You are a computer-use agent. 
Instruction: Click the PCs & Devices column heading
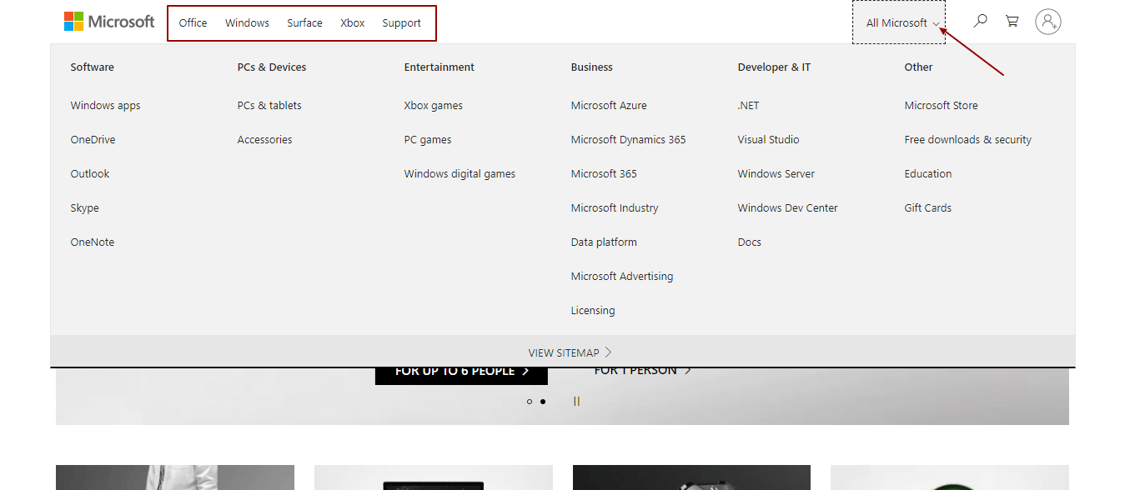click(x=271, y=67)
